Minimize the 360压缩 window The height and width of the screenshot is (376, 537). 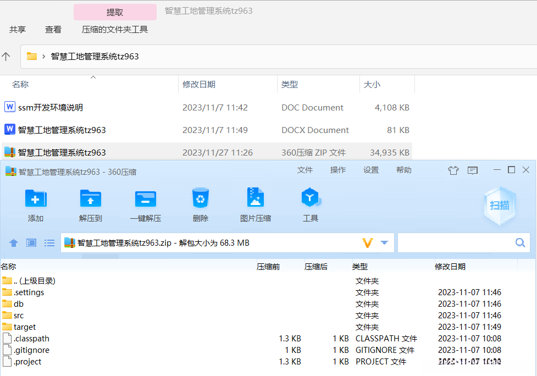coord(497,170)
